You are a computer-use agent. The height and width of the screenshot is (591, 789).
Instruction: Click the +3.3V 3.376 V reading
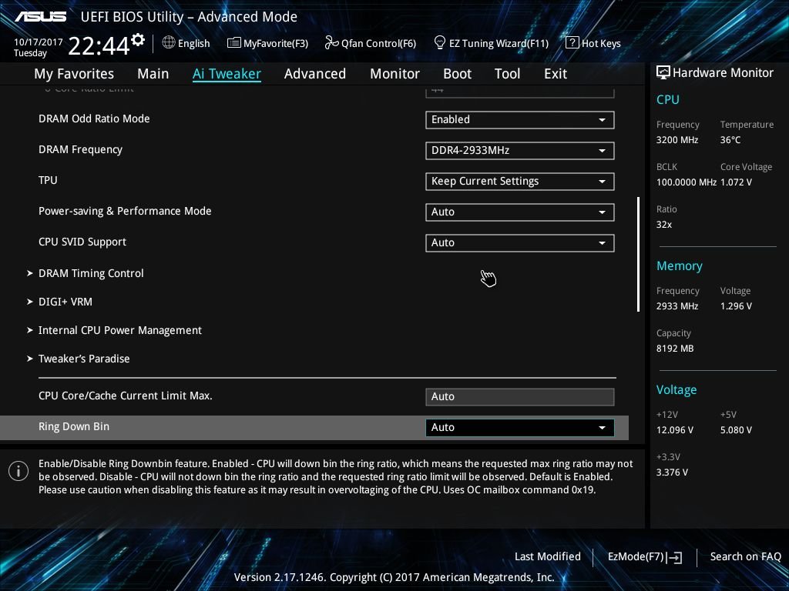[x=672, y=472]
